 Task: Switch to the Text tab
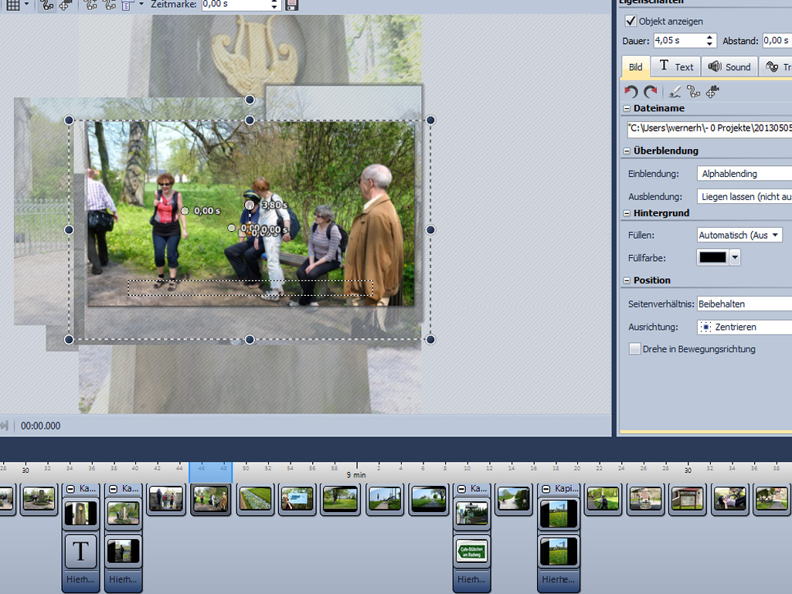click(676, 66)
